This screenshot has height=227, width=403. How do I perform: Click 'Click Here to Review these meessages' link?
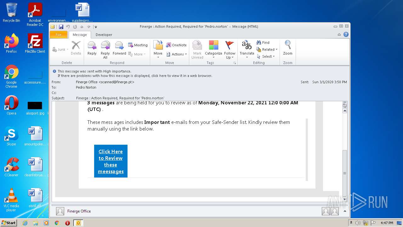(111, 161)
